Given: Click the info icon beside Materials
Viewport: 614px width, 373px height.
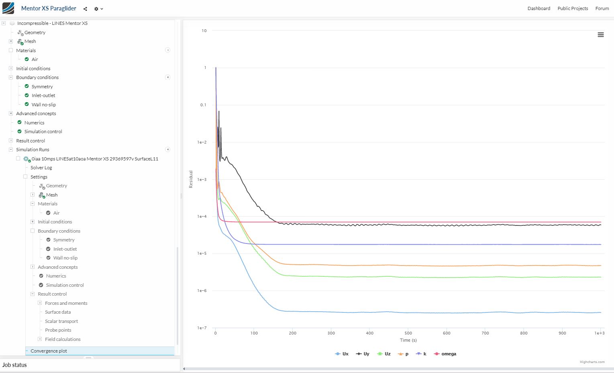Looking at the screenshot, I should [x=168, y=50].
